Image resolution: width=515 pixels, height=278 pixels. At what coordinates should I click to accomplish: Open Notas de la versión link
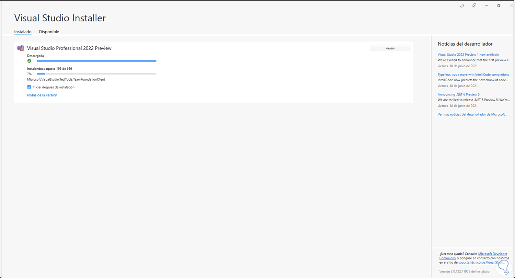(42, 95)
